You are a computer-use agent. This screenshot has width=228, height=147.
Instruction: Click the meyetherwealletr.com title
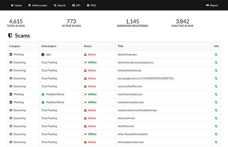pyautogui.click(x=131, y=102)
